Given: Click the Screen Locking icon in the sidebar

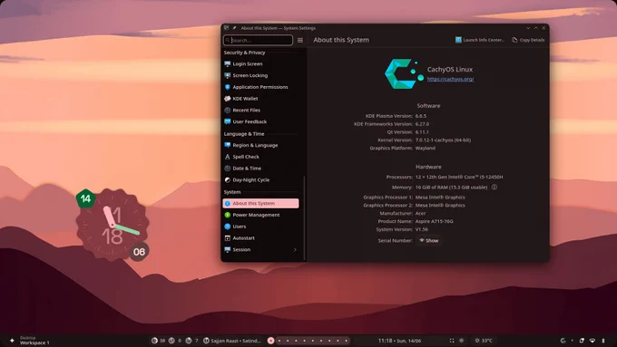Looking at the screenshot, I should [x=228, y=75].
